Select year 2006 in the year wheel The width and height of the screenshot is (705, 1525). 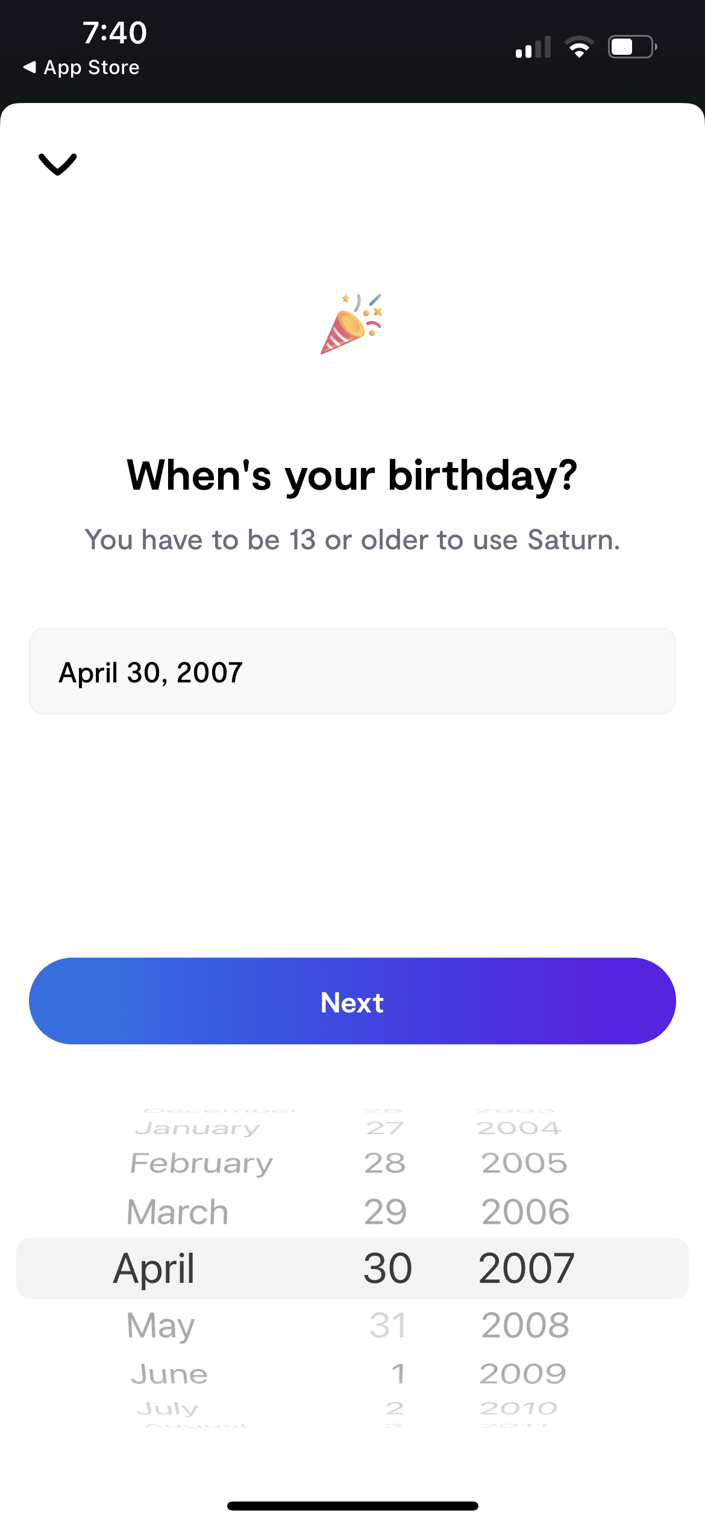[525, 1211]
